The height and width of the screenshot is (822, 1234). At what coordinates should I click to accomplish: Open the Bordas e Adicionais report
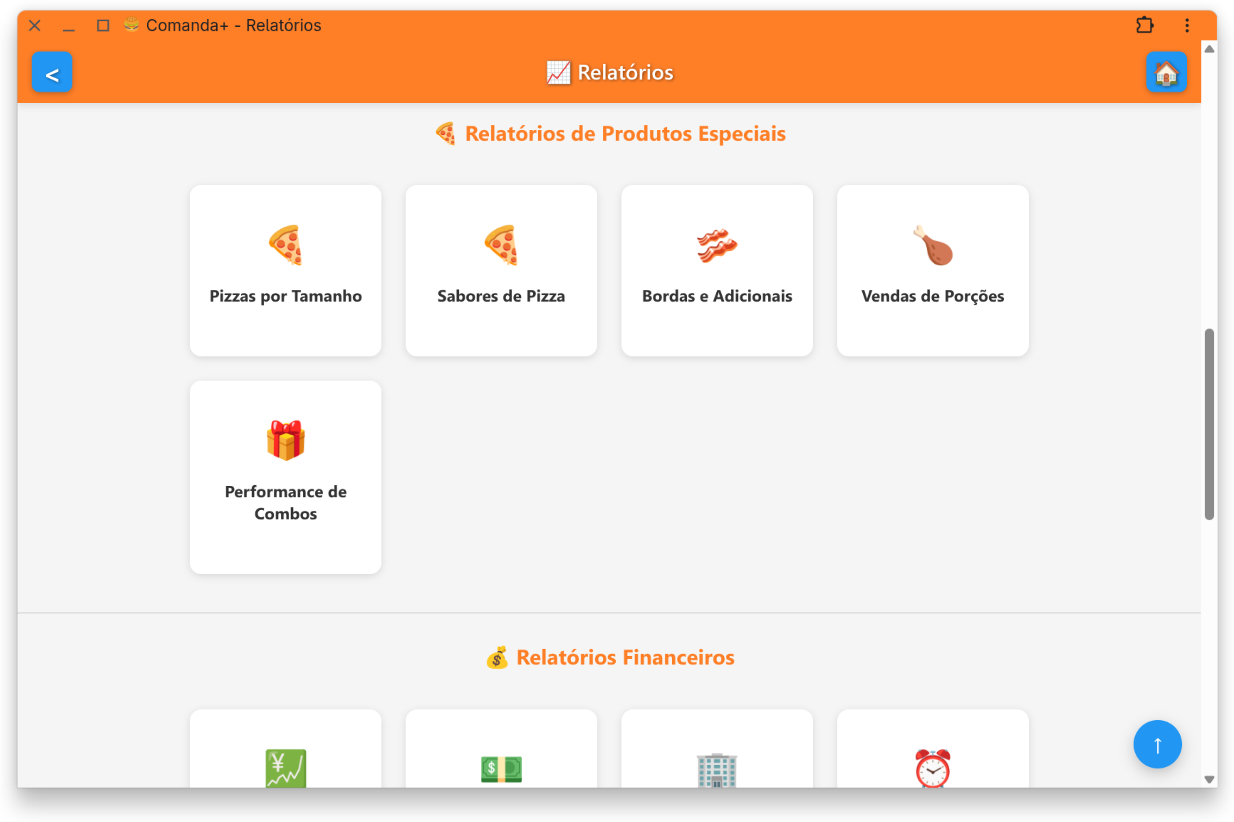[717, 270]
